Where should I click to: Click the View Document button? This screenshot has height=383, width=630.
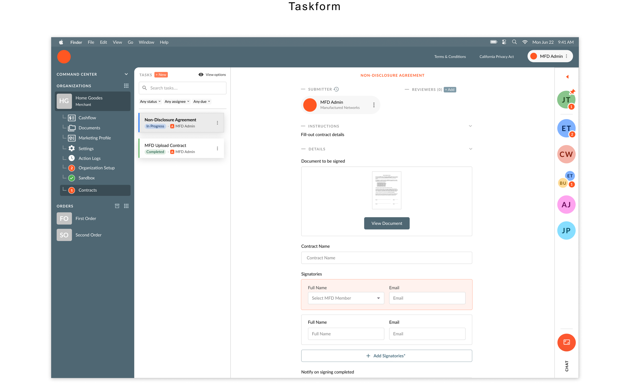[387, 223]
